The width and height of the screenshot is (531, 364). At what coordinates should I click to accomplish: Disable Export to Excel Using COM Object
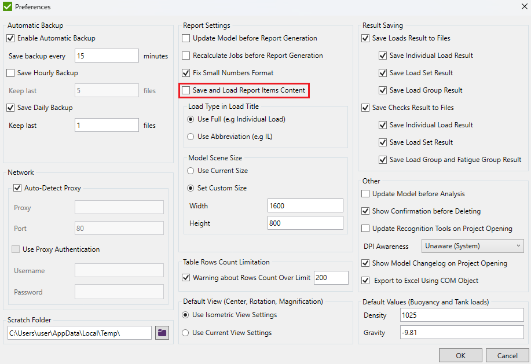click(x=365, y=281)
